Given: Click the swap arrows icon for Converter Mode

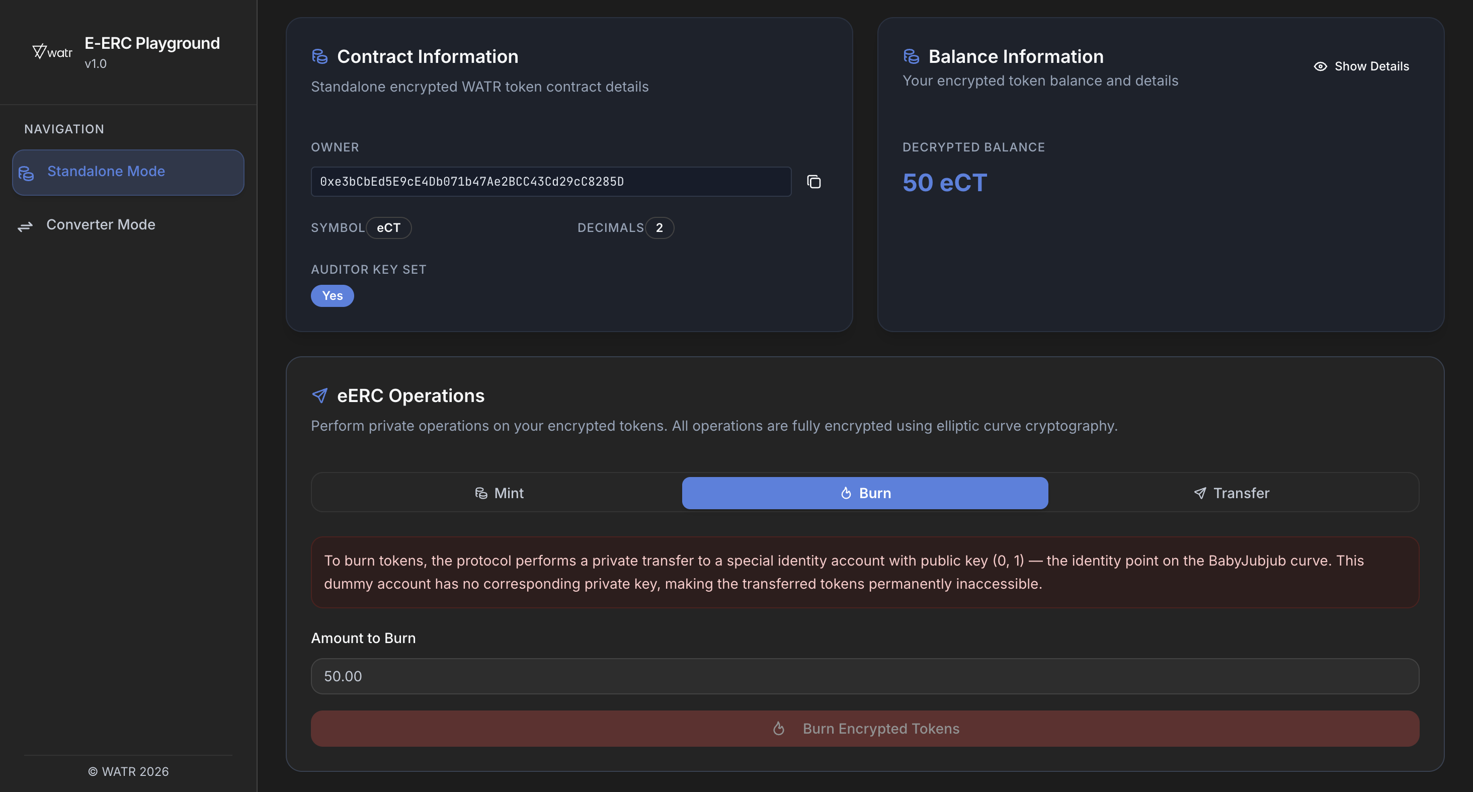Looking at the screenshot, I should (25, 226).
